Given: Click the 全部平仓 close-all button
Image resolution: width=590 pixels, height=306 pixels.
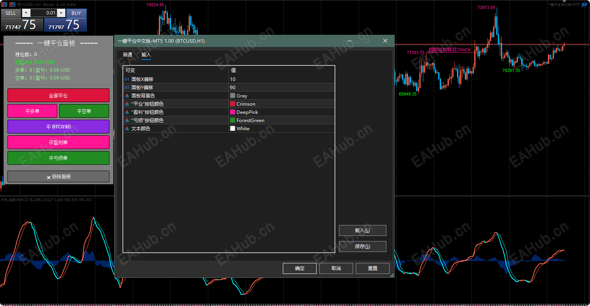Looking at the screenshot, I should [x=58, y=95].
